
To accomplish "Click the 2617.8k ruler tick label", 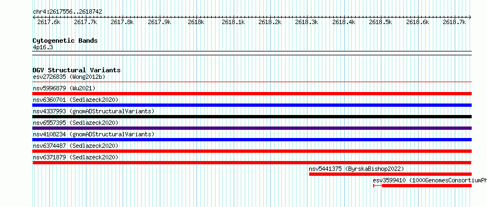I will coord(123,22).
